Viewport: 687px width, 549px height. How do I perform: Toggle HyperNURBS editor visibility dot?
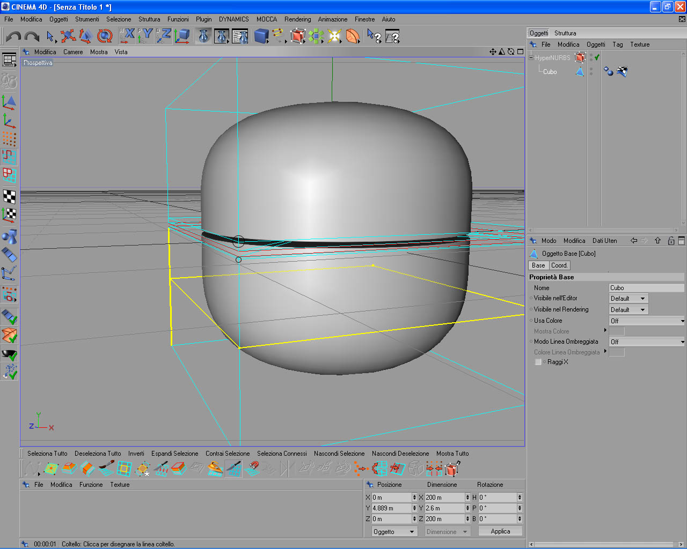pyautogui.click(x=591, y=55)
